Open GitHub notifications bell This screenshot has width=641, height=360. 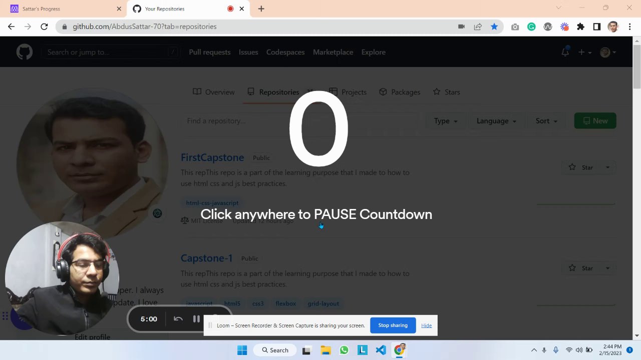[x=565, y=52]
